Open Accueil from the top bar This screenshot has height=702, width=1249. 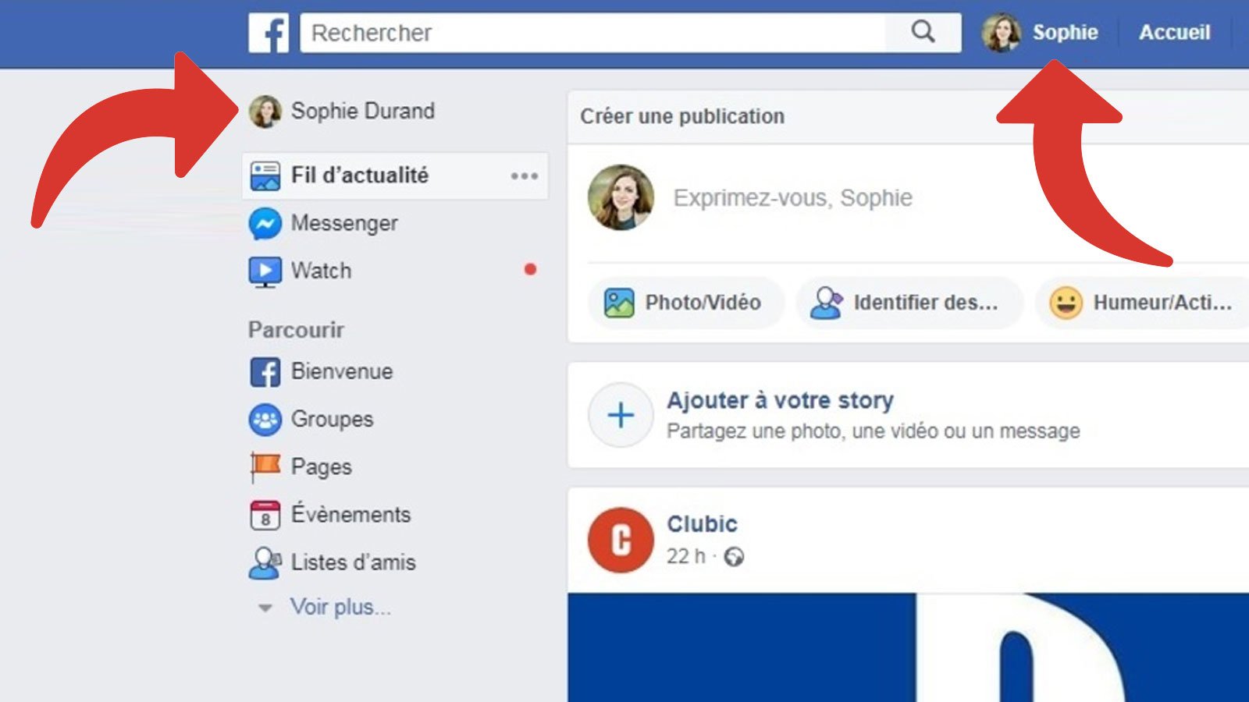(x=1176, y=32)
